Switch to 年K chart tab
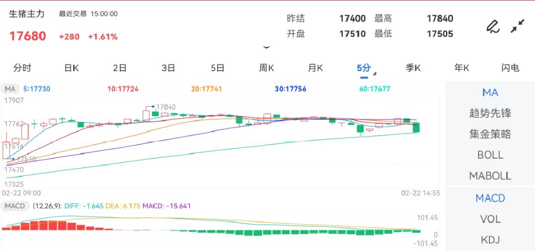The image size is (535, 251). point(462,68)
